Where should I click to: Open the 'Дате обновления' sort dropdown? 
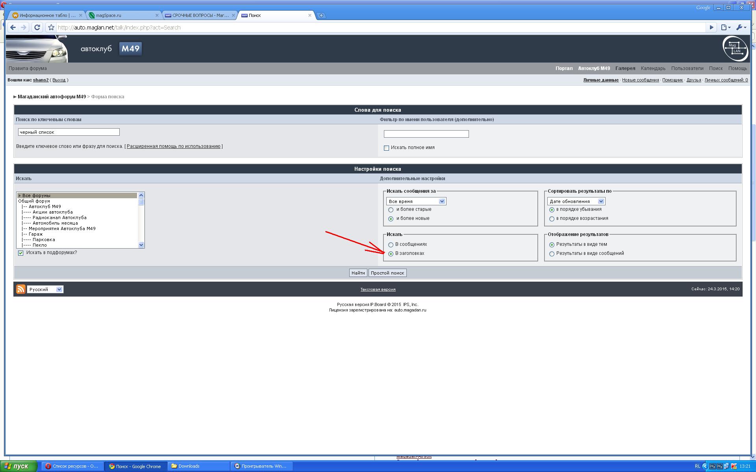tap(576, 201)
